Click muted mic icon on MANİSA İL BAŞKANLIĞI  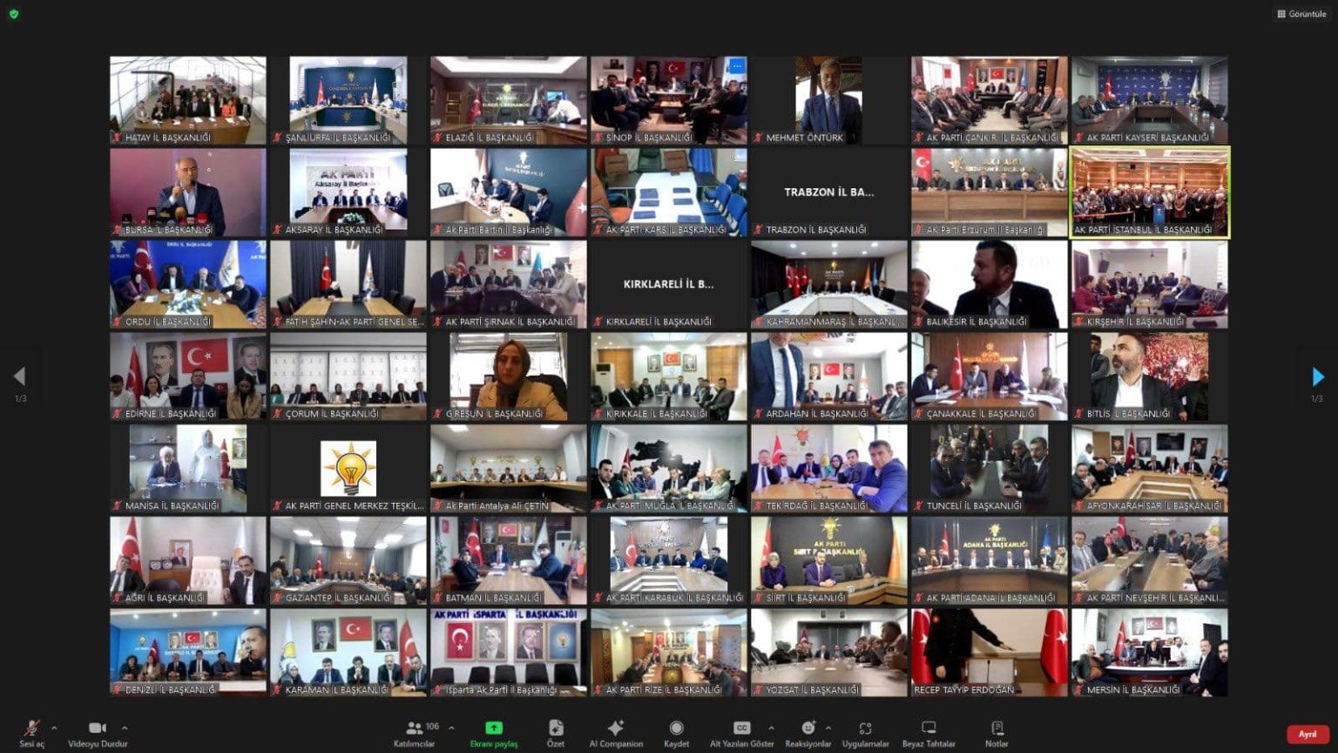[118, 505]
